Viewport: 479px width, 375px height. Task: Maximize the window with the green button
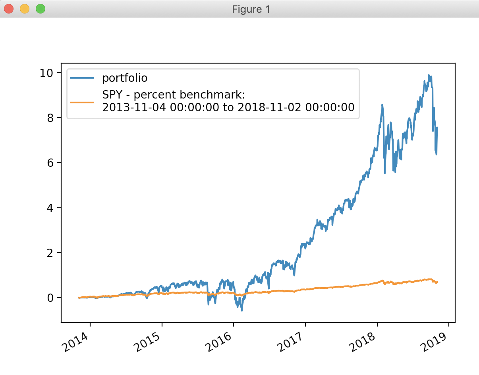pos(41,9)
